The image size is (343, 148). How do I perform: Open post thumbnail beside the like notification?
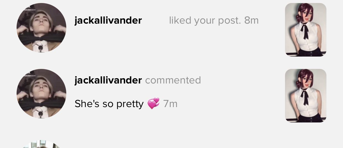(306, 30)
